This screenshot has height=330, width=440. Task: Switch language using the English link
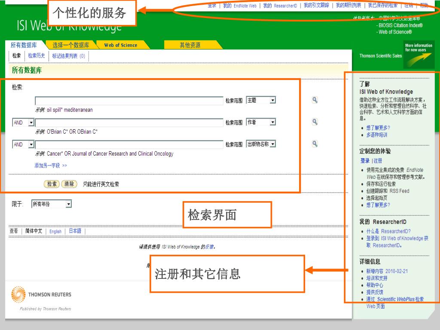[55, 232]
